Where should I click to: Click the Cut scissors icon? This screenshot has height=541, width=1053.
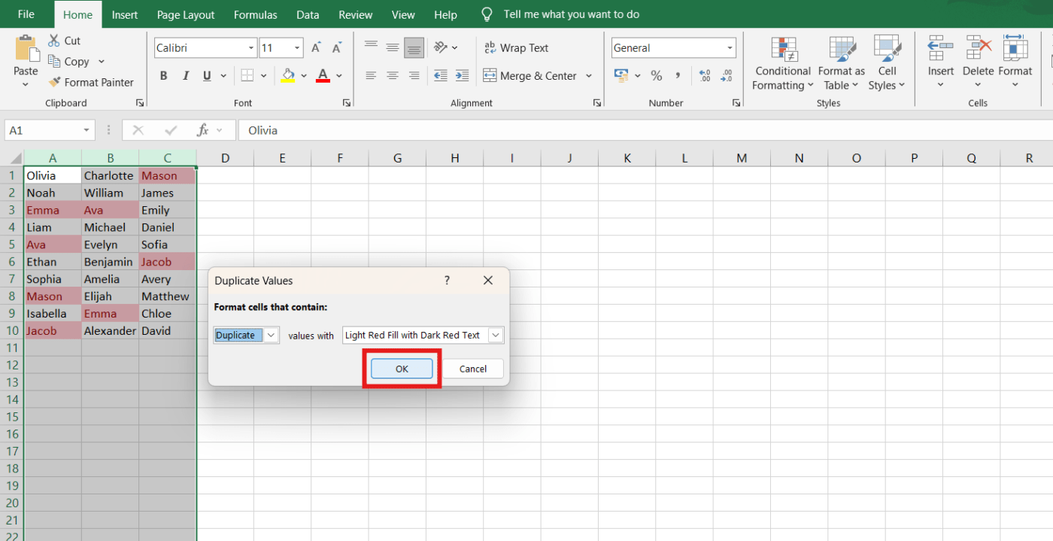(x=54, y=41)
